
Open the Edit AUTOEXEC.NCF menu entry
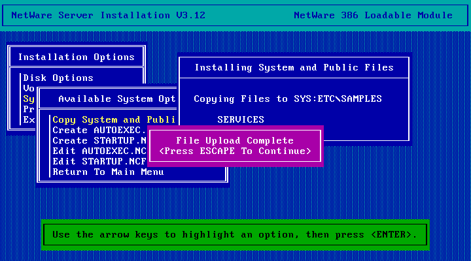(x=99, y=151)
